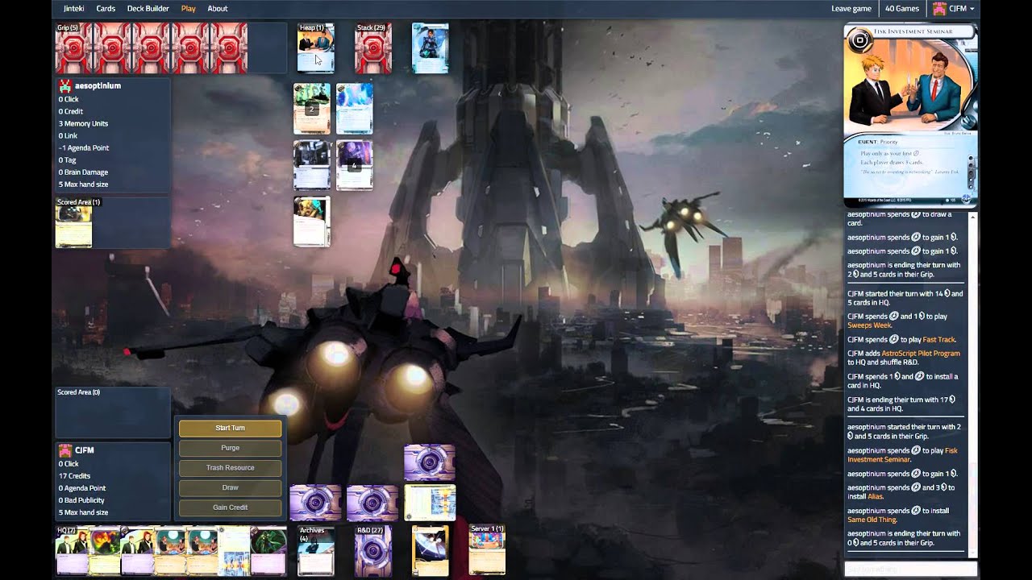1032x580 pixels.
Task: Select the pale blue-white card in HQ hand
Action: tap(234, 551)
